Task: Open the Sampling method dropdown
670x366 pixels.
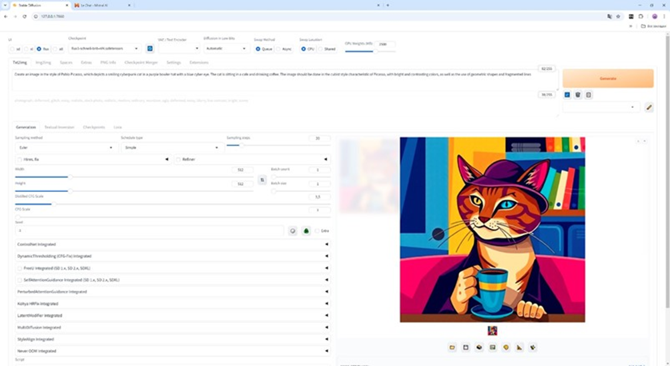Action: point(66,147)
